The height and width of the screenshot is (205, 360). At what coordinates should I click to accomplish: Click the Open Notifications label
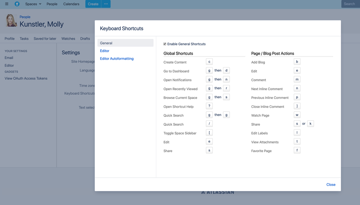tap(177, 80)
